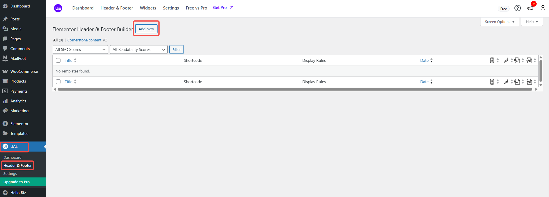Expand the All SEO Scores dropdown
This screenshot has height=197, width=549.
80,49
